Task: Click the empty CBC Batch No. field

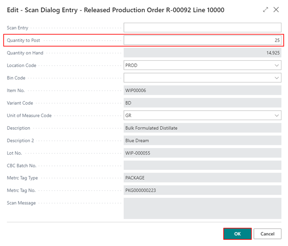Action: 202,166
